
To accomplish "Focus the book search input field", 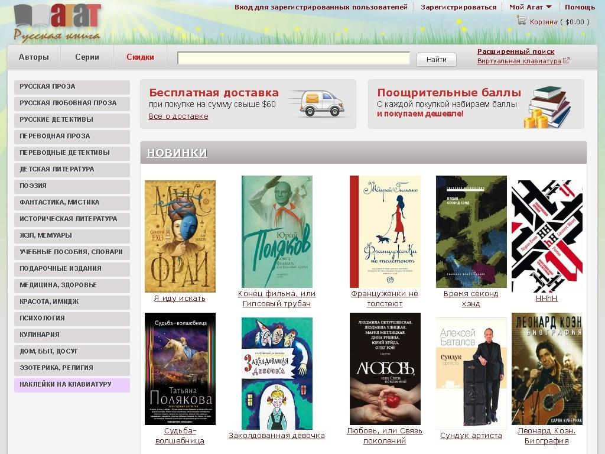I will coord(294,59).
